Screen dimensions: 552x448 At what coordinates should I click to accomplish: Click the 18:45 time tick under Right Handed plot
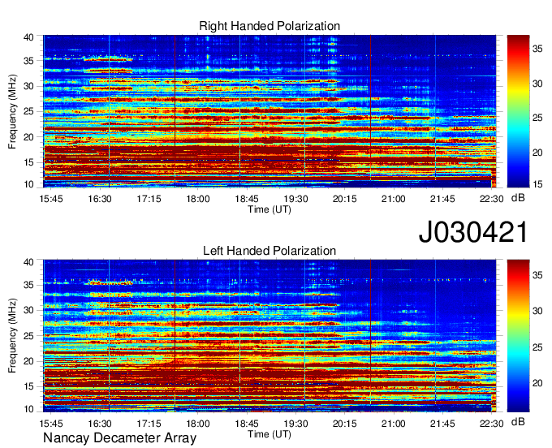(x=247, y=199)
